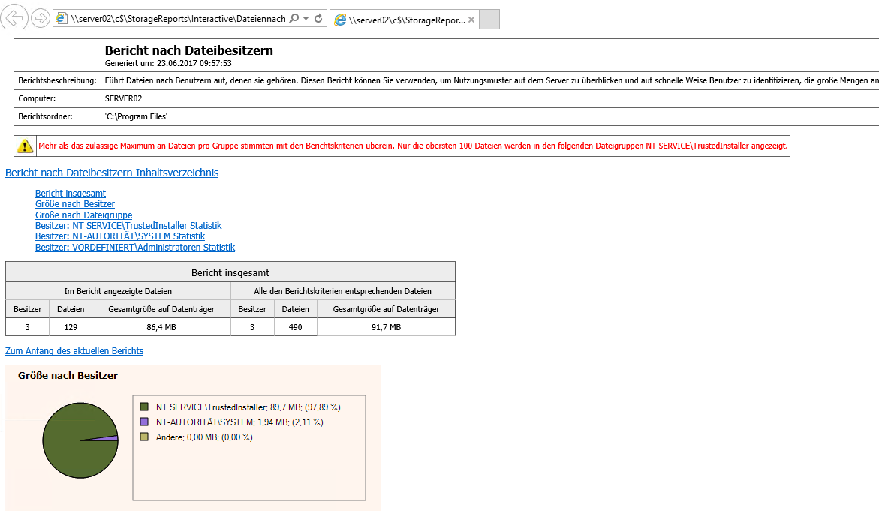Click the search magnifier in address bar
Screen dimensions: 879x511
294,19
